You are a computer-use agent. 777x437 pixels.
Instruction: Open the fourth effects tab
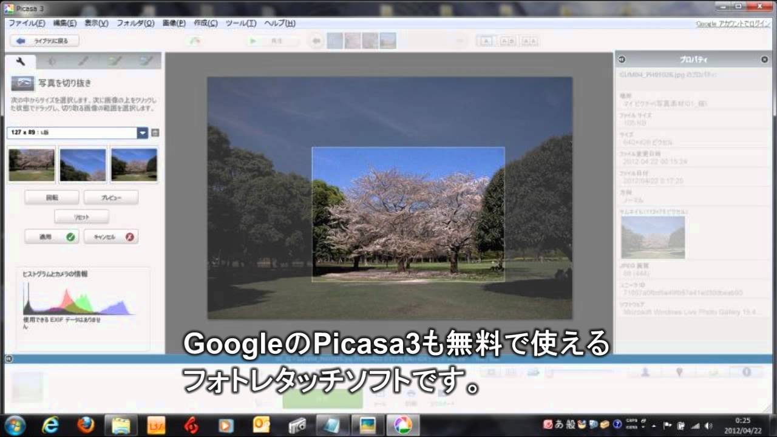coord(115,61)
